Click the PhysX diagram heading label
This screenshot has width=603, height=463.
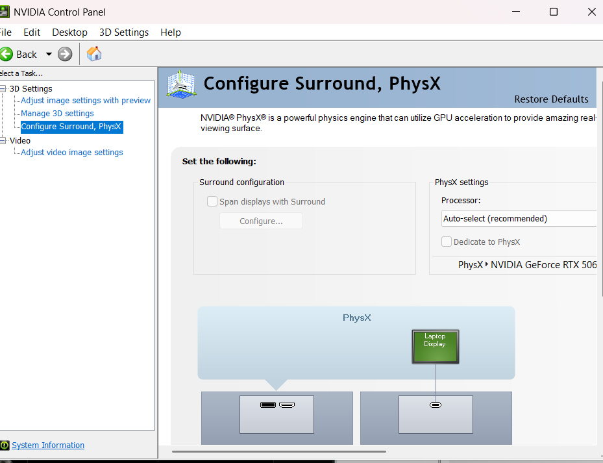(x=357, y=318)
